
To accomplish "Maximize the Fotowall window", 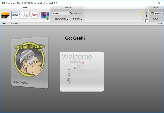I will pyautogui.click(x=150, y=3).
